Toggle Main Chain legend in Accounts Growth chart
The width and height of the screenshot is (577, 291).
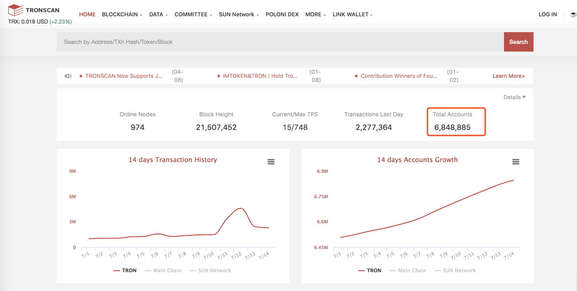point(408,270)
